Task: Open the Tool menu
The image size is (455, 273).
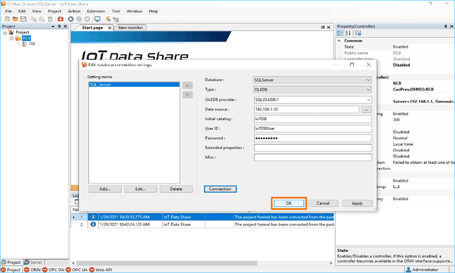Action: (116, 11)
